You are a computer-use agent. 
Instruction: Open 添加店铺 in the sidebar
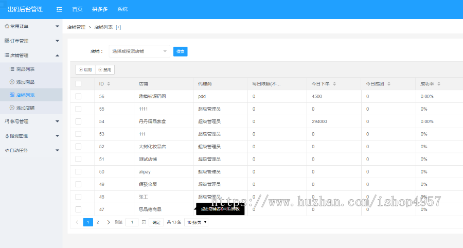click(25, 108)
